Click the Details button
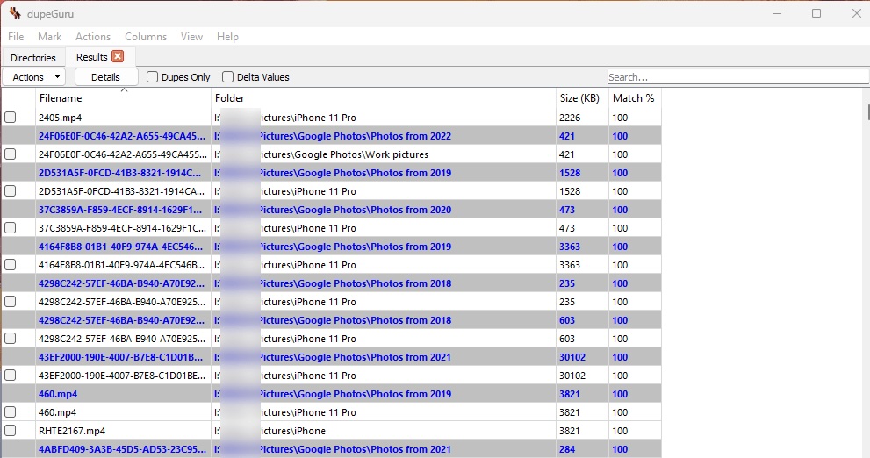The image size is (870, 458). [x=105, y=77]
